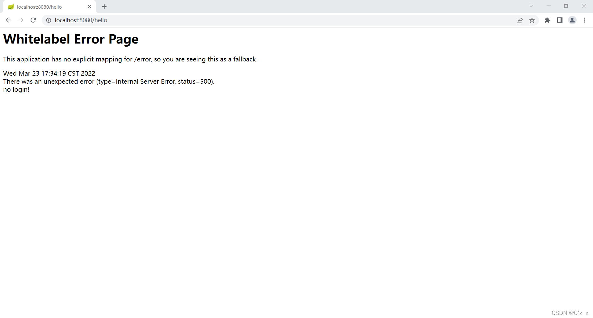The image size is (593, 318).
Task: Click the 'no explicit mapping for /error' sentence
Action: [130, 59]
